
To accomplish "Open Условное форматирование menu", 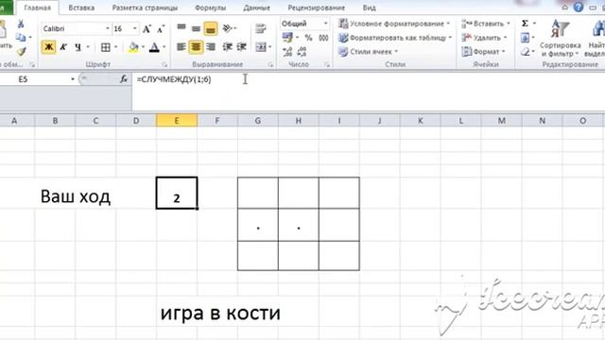I will pos(394,24).
